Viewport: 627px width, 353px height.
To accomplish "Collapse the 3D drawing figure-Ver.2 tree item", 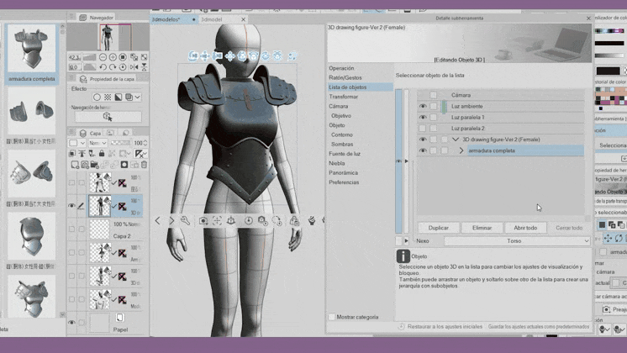I will coord(454,140).
